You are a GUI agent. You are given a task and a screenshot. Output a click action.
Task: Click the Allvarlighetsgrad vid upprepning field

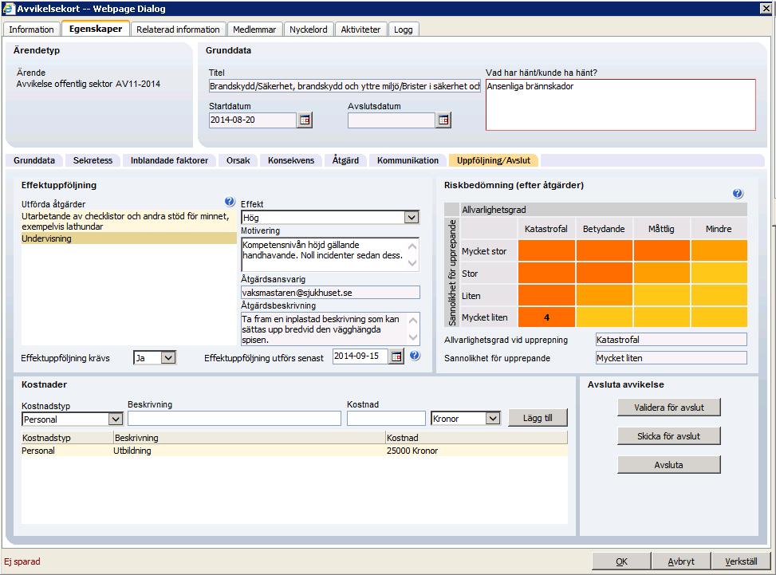[671, 340]
